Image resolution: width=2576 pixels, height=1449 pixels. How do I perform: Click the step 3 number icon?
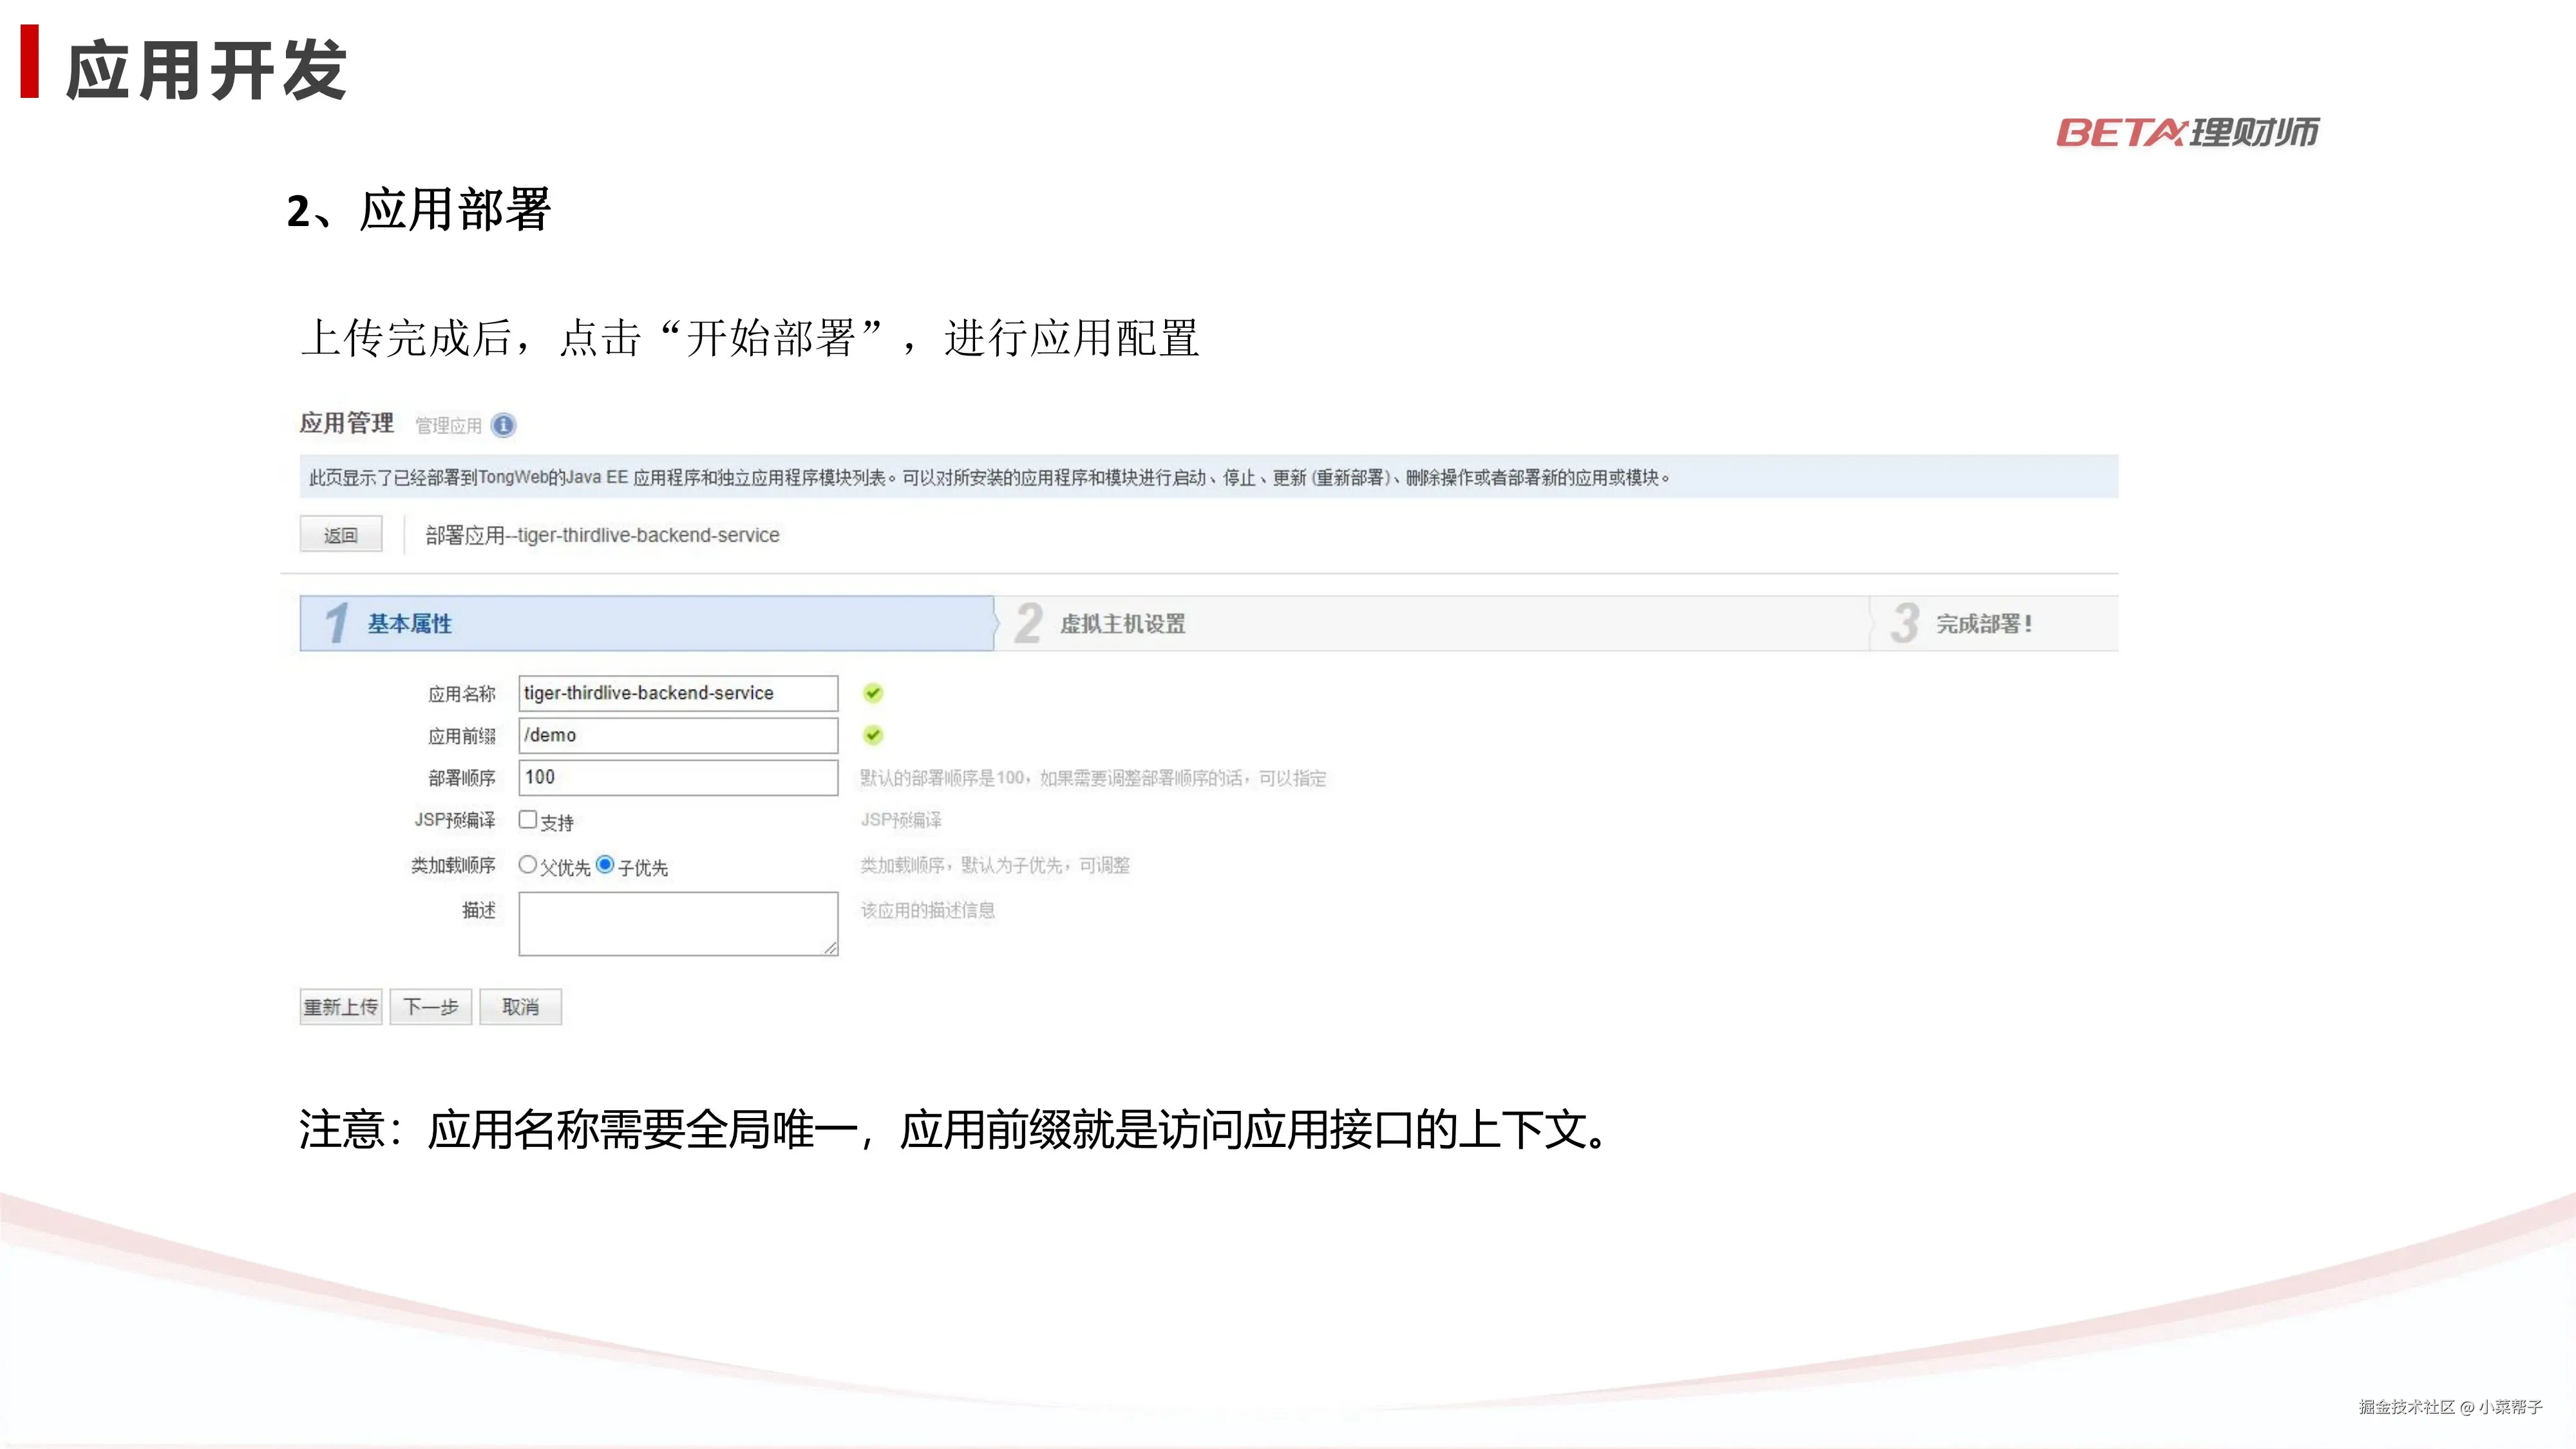click(x=1904, y=623)
